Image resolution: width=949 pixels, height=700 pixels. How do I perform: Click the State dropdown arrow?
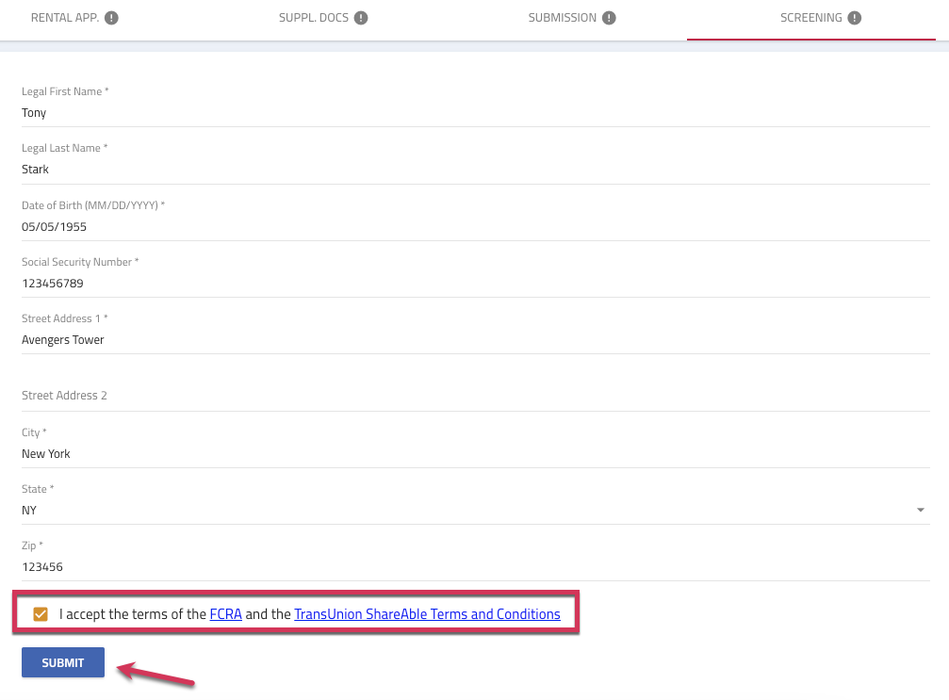[921, 510]
